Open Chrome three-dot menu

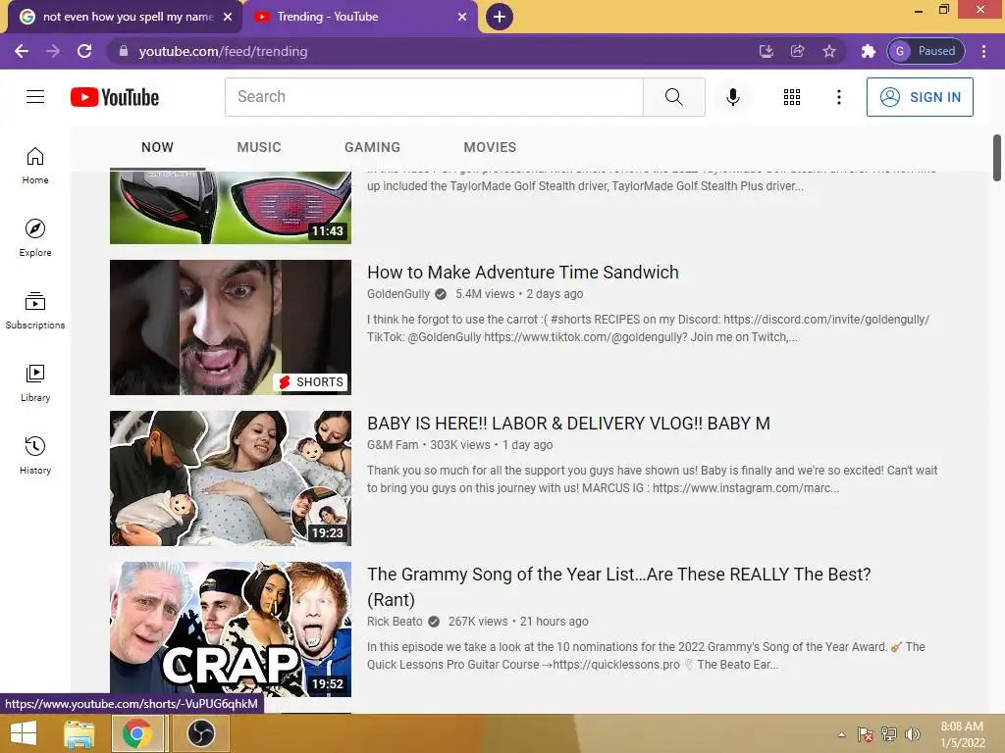(983, 51)
